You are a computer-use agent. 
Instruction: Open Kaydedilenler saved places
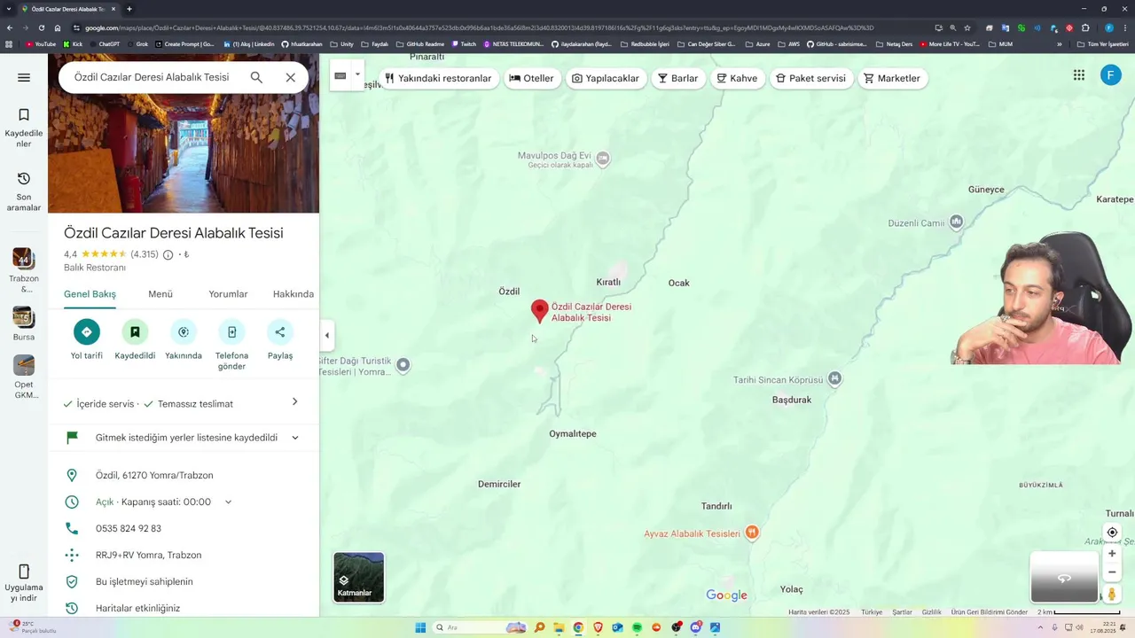[x=24, y=128]
